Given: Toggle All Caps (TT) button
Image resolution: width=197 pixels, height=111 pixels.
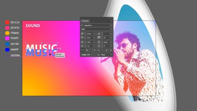Looking at the screenshot, I should [82, 50].
